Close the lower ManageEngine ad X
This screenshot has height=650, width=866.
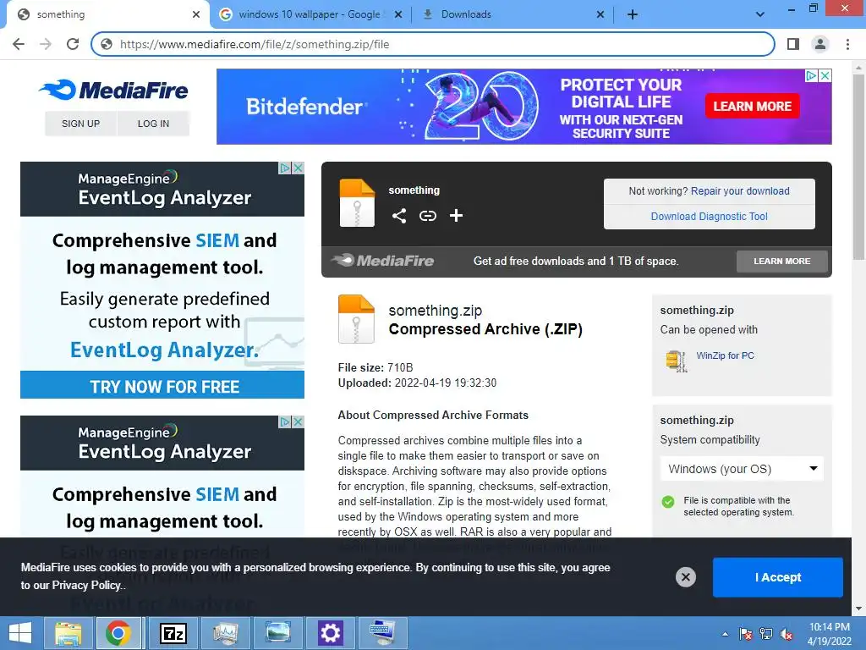298,421
